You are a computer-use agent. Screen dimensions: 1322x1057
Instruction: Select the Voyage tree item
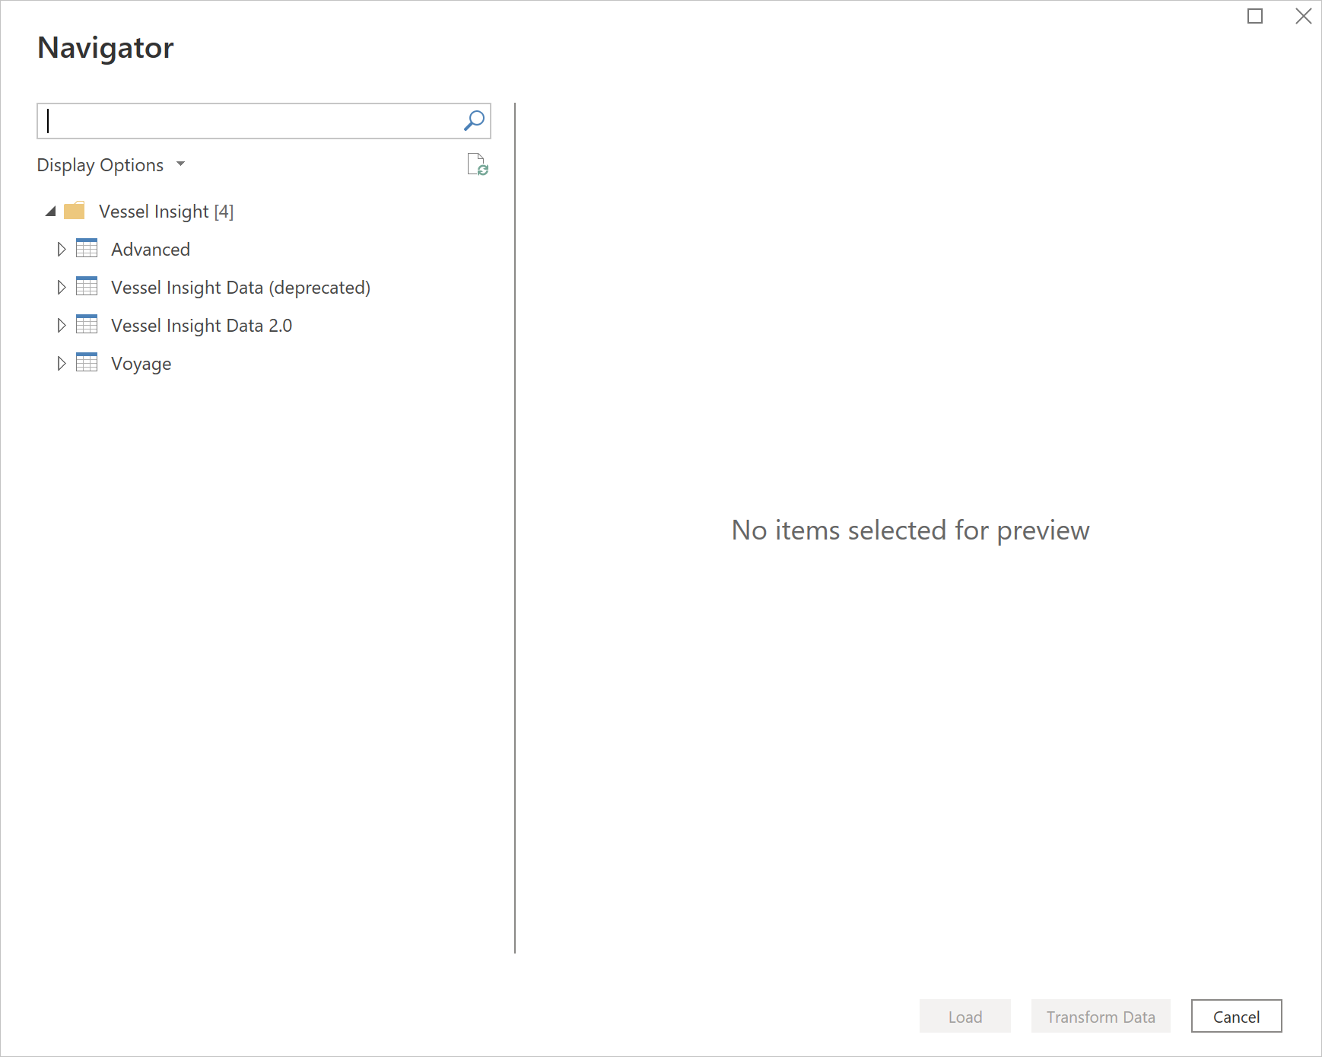141,364
